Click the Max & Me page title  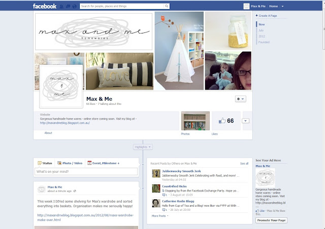click(100, 99)
